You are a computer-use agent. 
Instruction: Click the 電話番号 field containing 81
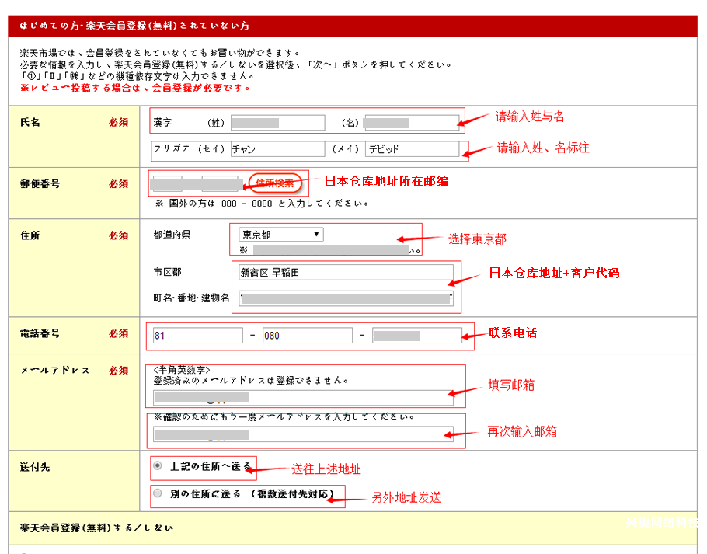198,336
